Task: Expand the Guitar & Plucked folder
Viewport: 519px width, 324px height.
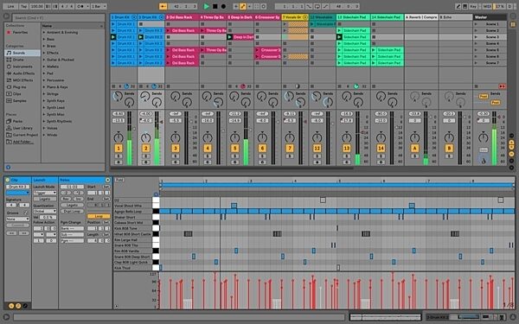Action: click(x=44, y=60)
